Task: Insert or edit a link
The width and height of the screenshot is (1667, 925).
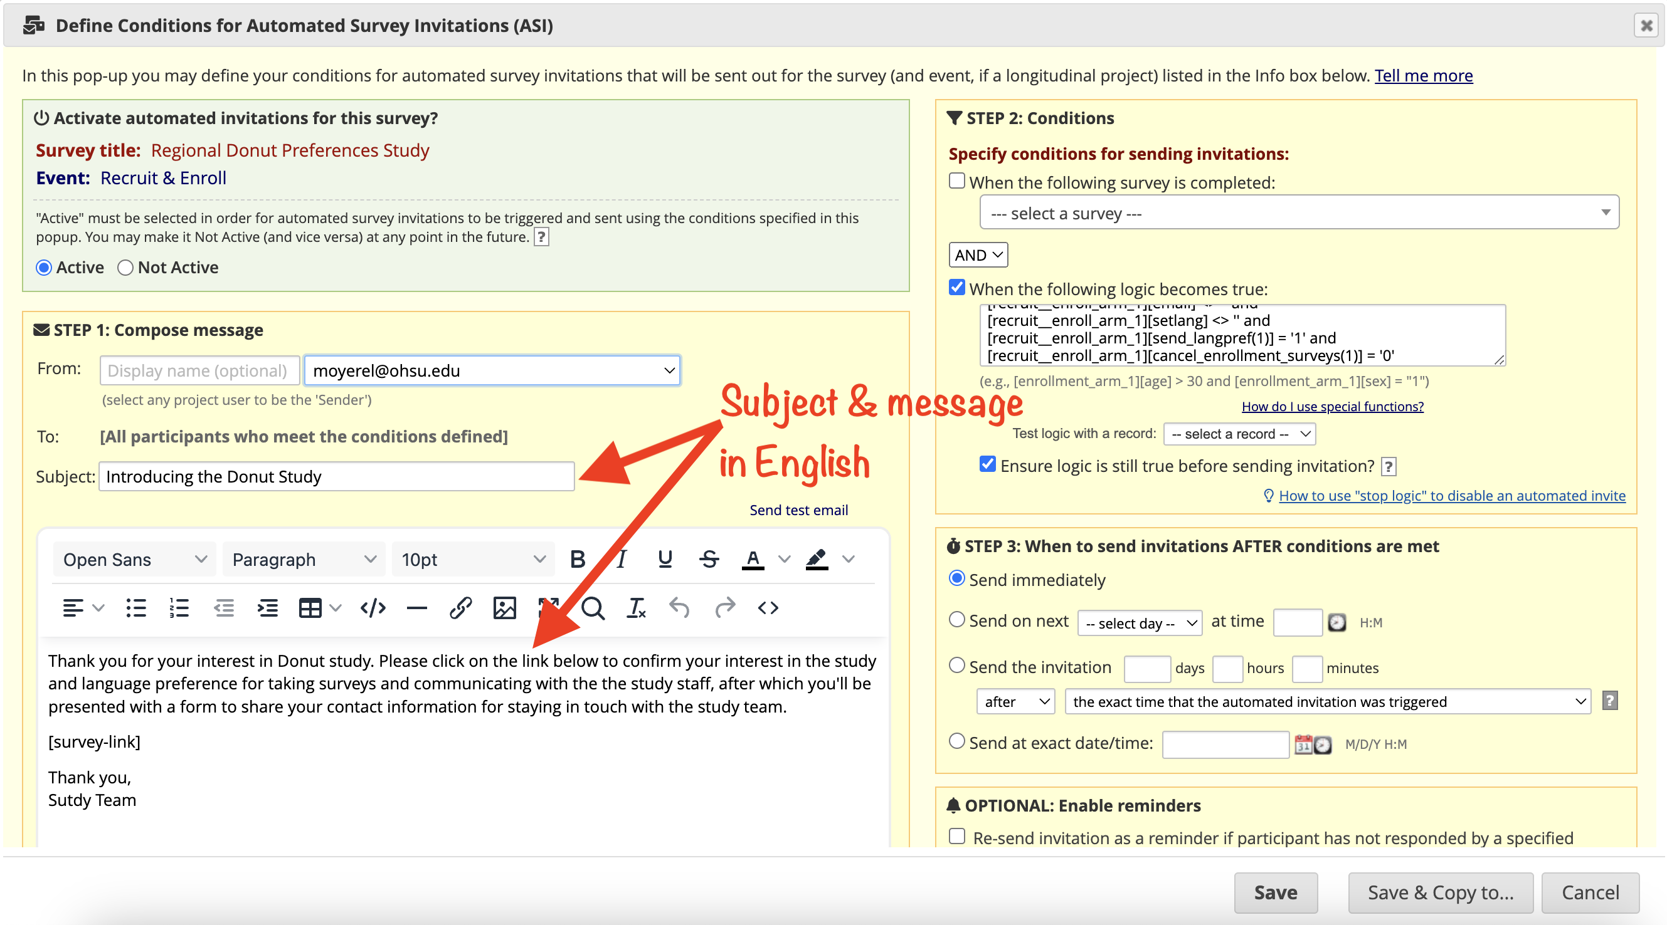Action: pos(461,608)
